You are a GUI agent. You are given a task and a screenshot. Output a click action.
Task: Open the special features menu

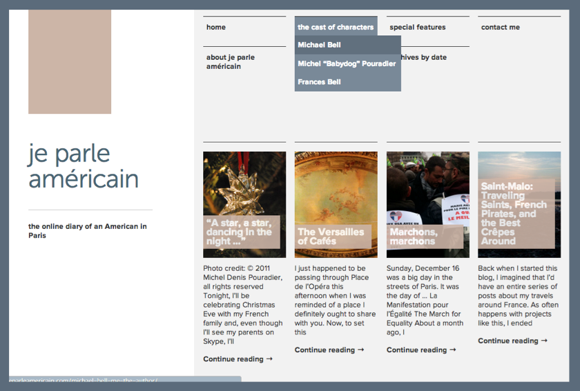417,28
